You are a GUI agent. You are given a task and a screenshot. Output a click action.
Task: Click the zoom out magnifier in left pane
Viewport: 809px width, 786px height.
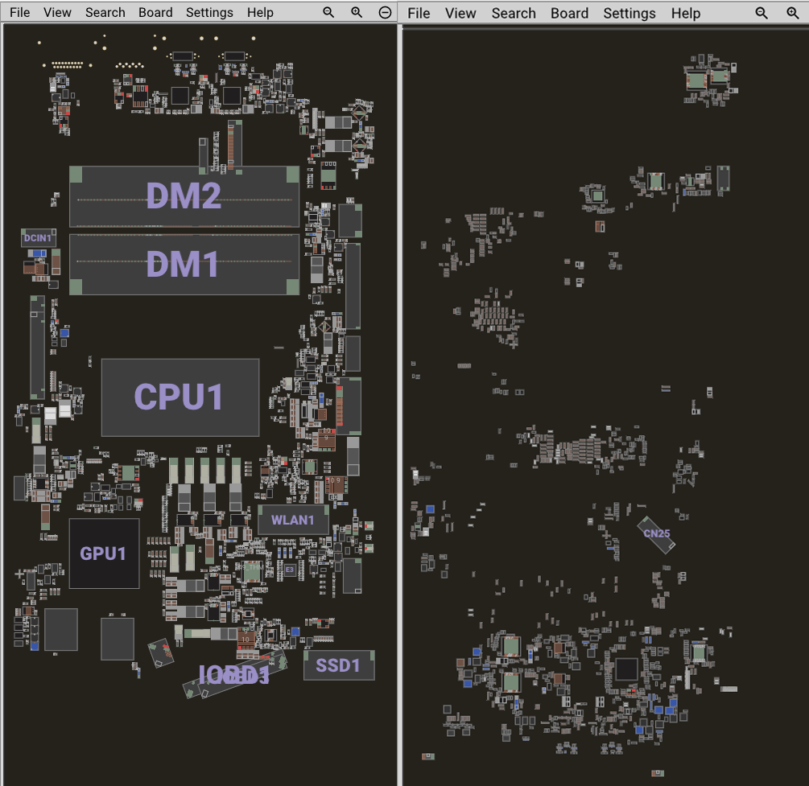click(328, 13)
